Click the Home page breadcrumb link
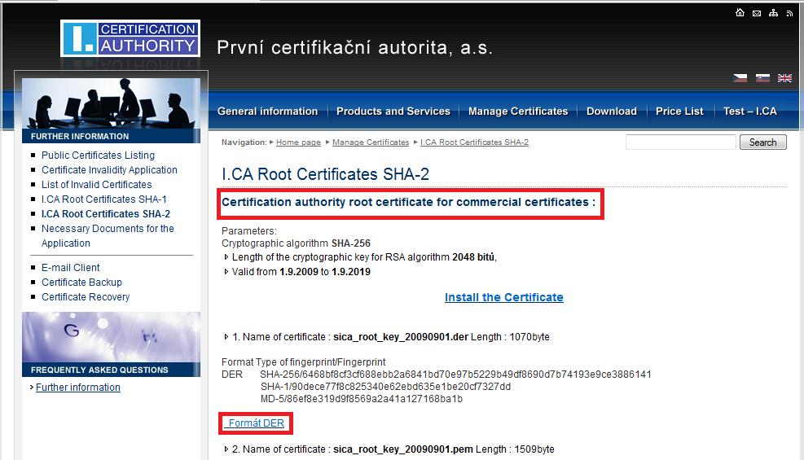 [298, 142]
